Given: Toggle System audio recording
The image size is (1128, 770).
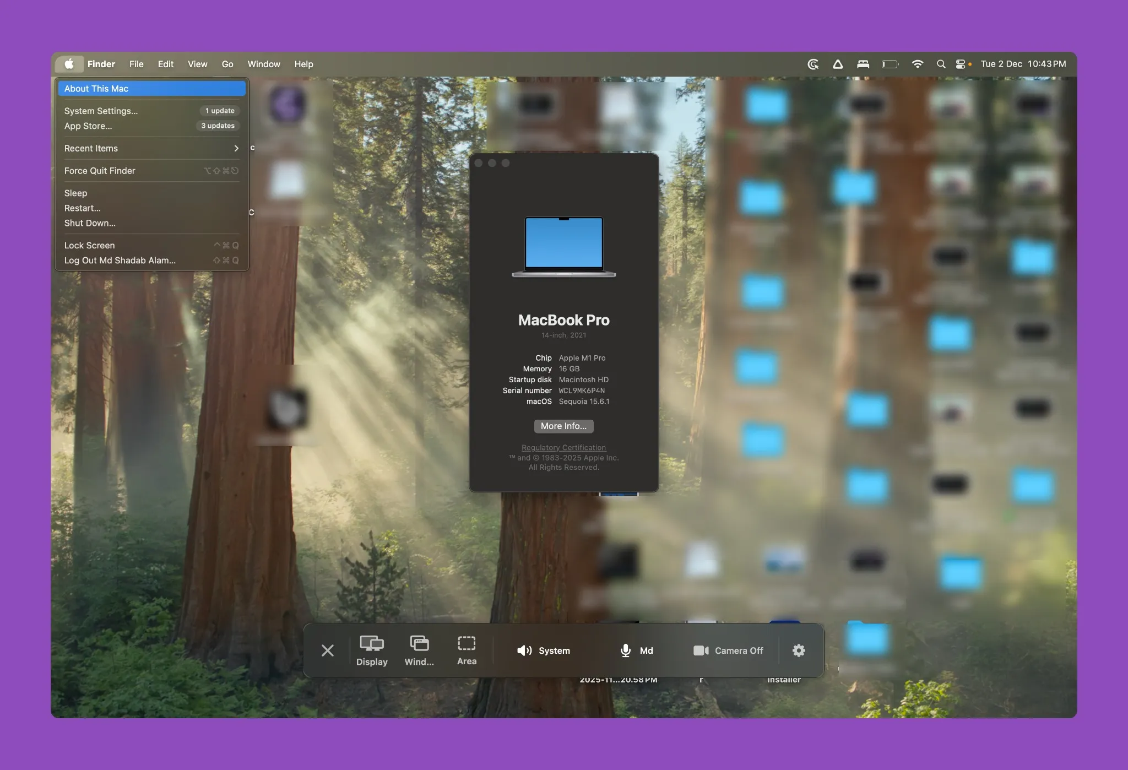Looking at the screenshot, I should (x=544, y=650).
